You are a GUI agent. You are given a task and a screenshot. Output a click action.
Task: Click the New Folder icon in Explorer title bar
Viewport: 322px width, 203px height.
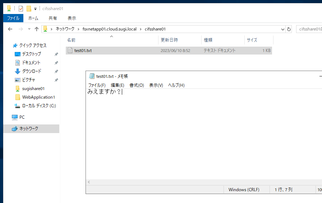(x=29, y=9)
